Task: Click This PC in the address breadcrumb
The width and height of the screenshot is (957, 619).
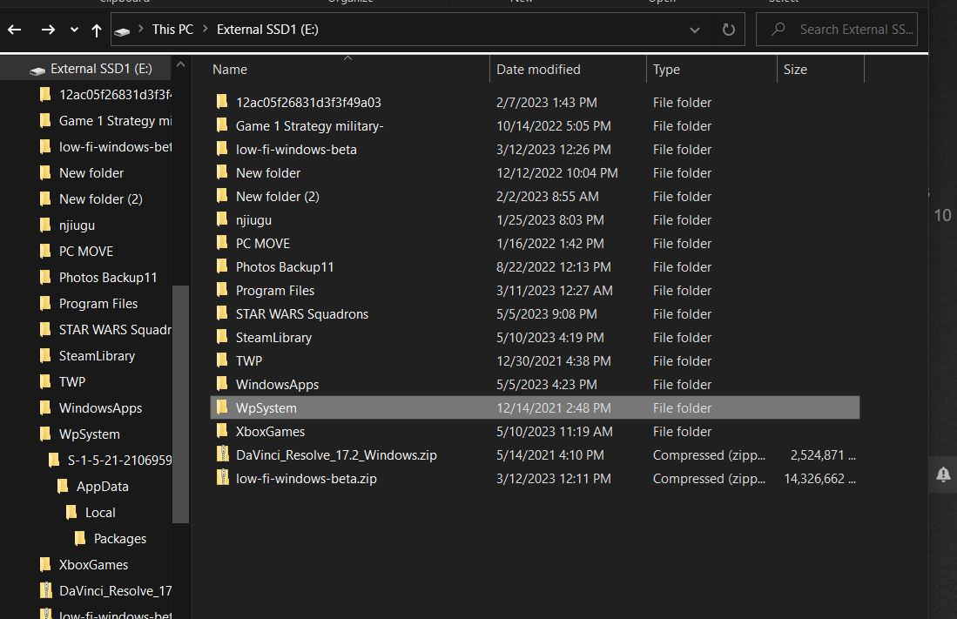Action: 172,30
